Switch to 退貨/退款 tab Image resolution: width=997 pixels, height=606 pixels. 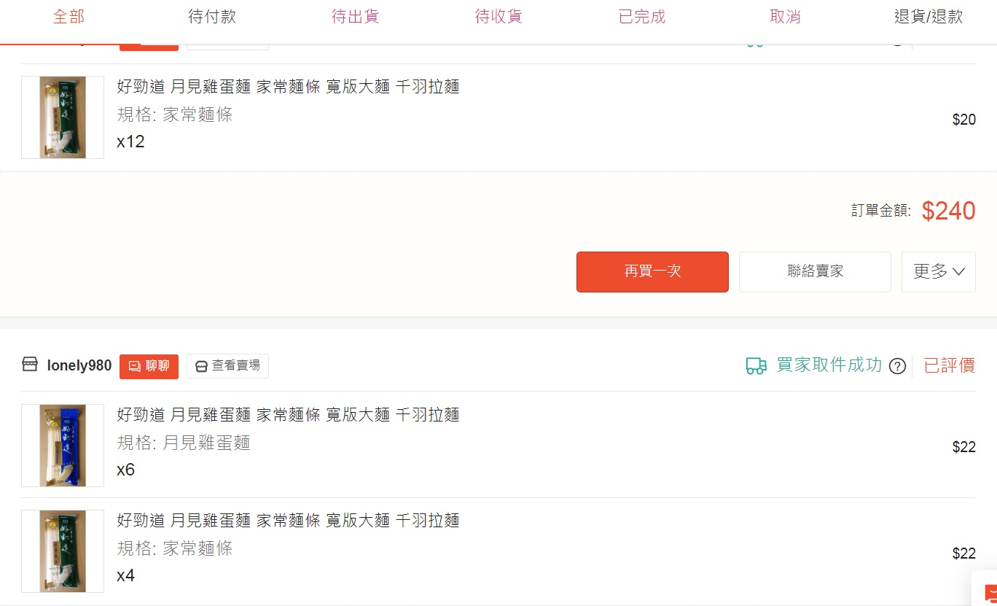click(x=928, y=17)
